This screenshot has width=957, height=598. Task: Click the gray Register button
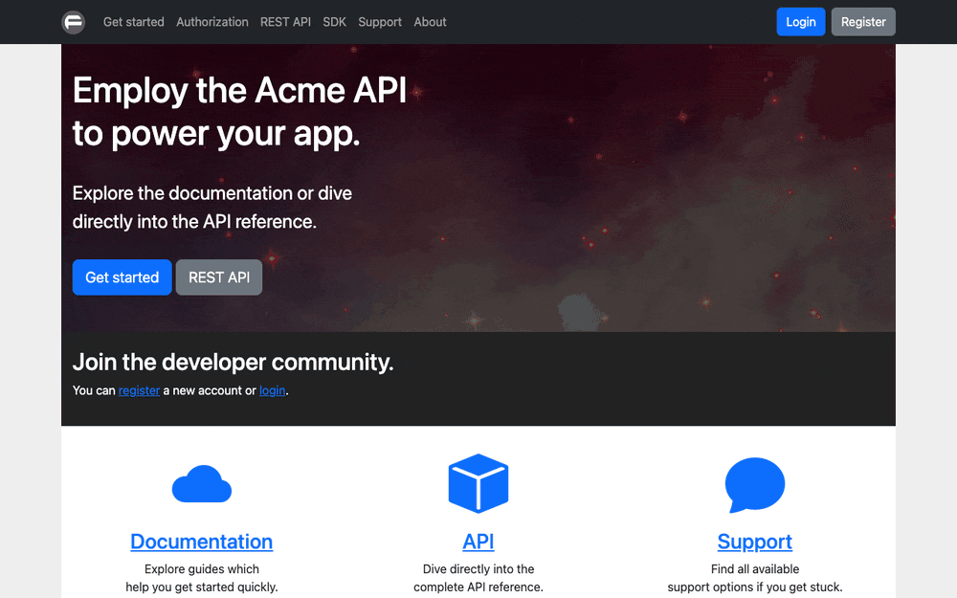tap(863, 22)
